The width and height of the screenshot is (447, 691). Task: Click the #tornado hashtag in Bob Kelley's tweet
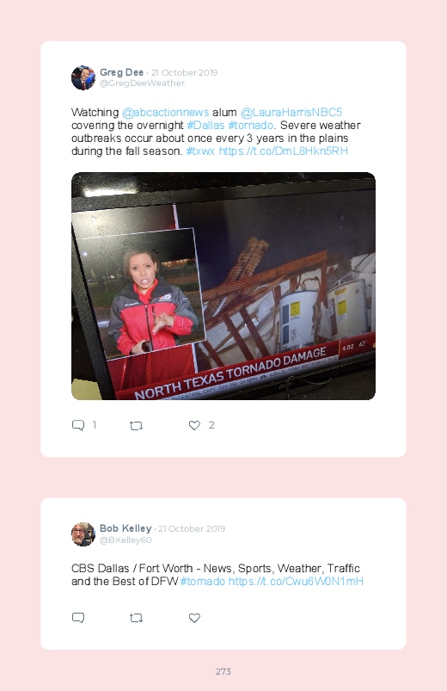(203, 581)
